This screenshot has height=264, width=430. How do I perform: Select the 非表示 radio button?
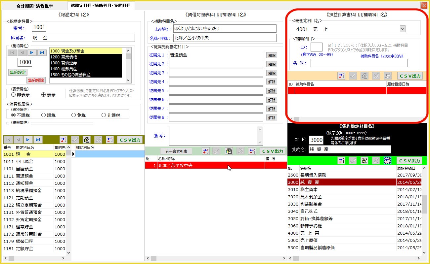click(13, 95)
